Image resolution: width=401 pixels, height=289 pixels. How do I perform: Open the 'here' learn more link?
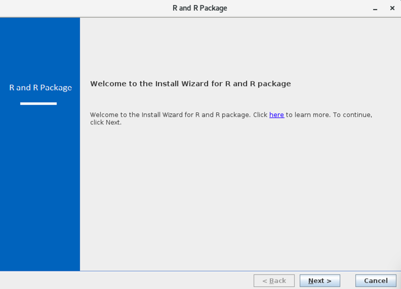(x=276, y=115)
